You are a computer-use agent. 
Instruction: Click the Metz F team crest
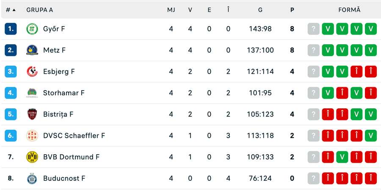[x=32, y=51]
